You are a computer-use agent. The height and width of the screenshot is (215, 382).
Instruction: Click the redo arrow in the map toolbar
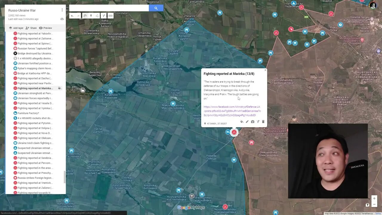(78, 16)
